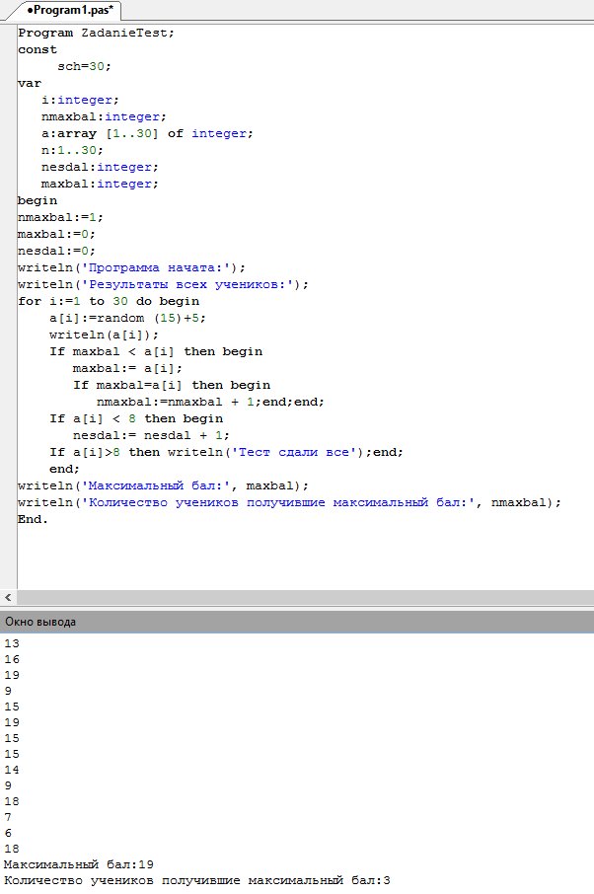Click the 'n:1..30;' declaration

(72, 151)
